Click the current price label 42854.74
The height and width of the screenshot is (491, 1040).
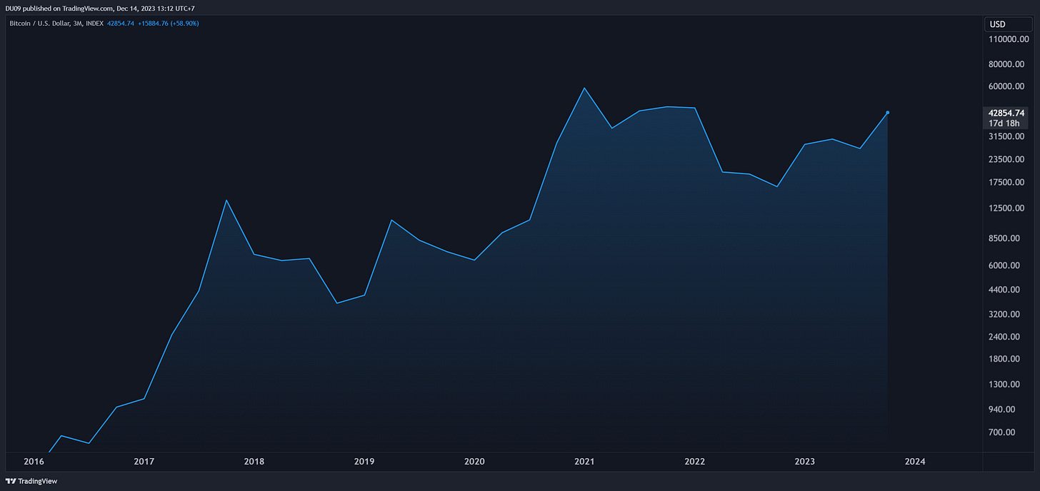click(x=1006, y=113)
